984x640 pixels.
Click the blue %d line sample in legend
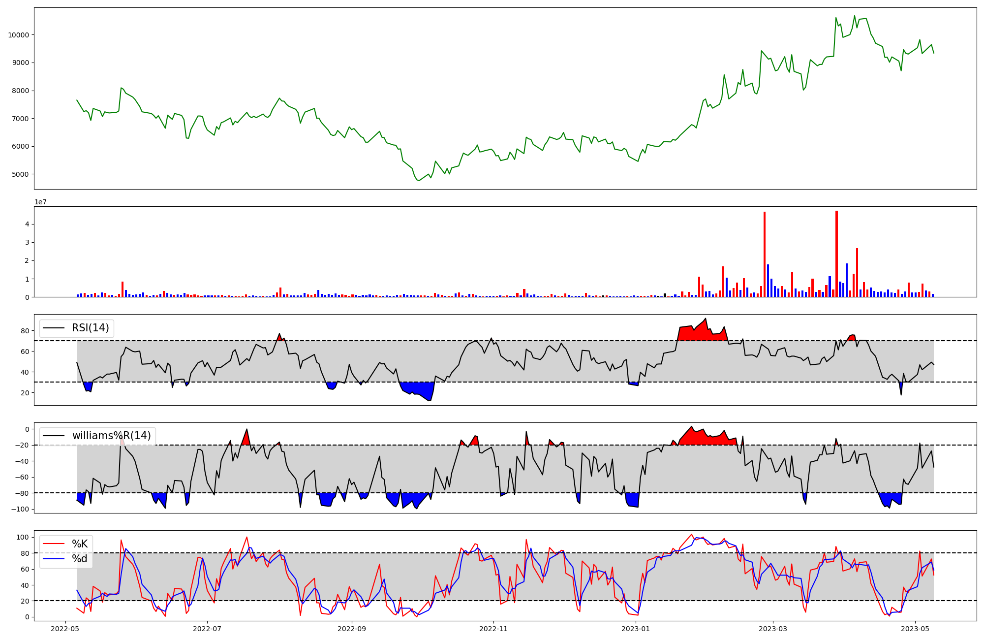point(54,559)
